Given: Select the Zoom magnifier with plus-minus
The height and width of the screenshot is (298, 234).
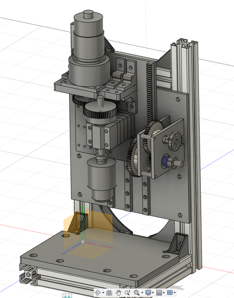Looking at the screenshot, I should 128,292.
